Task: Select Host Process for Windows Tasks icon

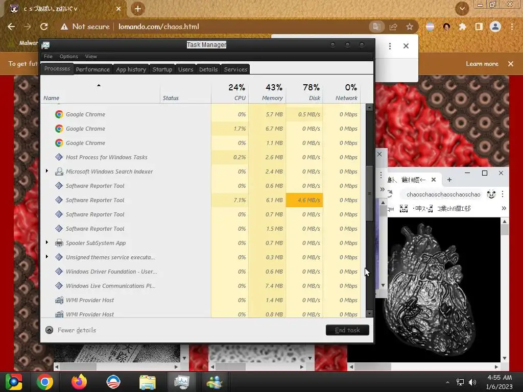Action: point(59,157)
